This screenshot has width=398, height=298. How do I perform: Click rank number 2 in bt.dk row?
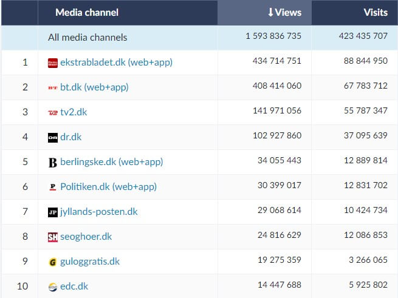[x=25, y=87]
